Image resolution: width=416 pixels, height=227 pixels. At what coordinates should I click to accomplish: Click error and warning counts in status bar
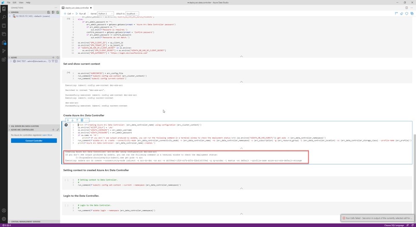click(x=7, y=225)
